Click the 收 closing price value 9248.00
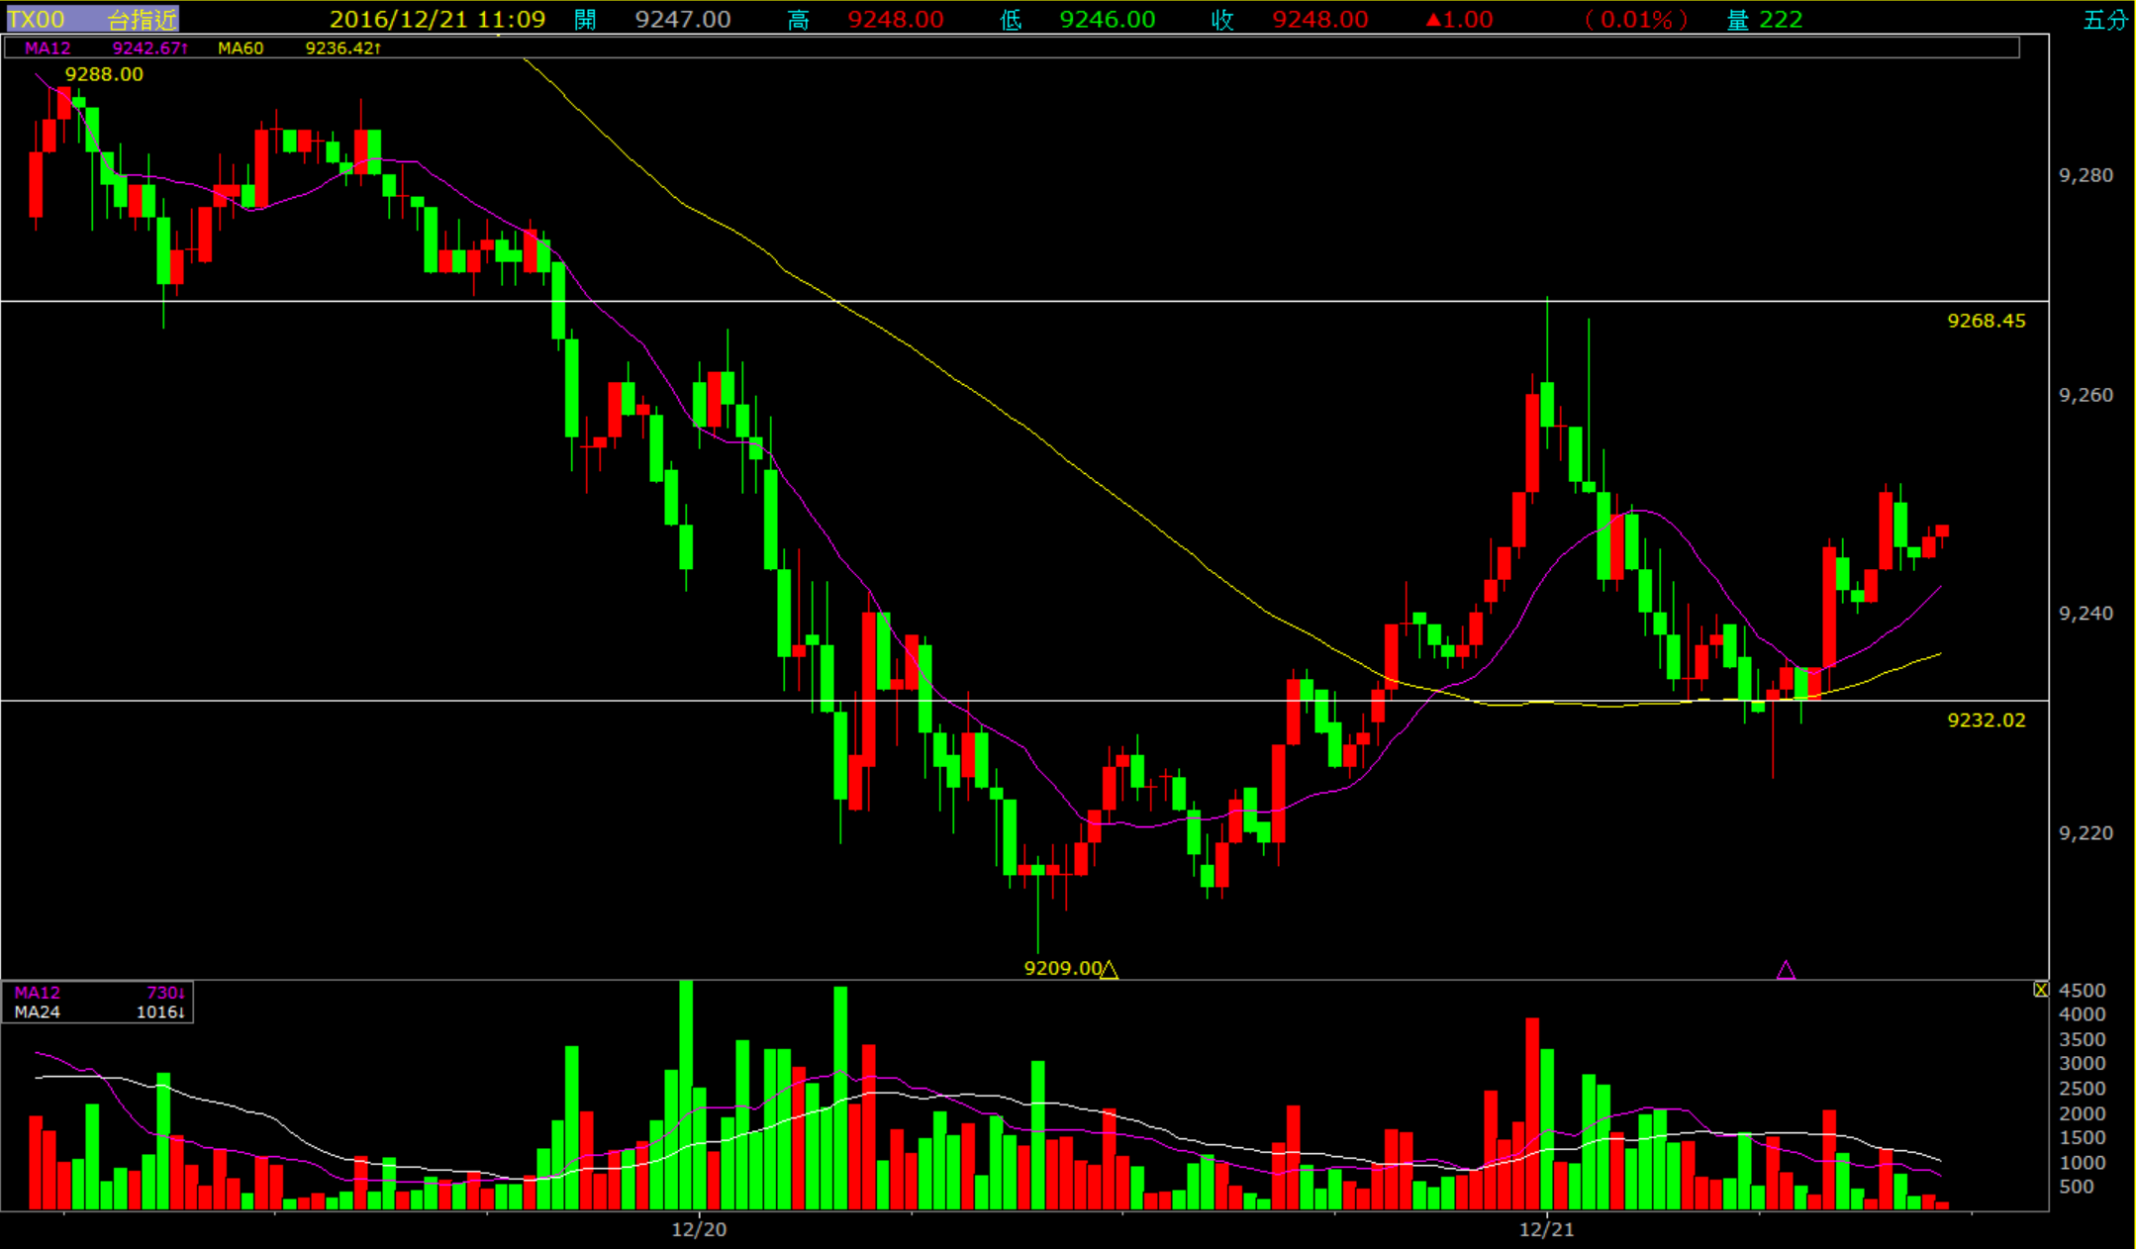 click(1319, 20)
